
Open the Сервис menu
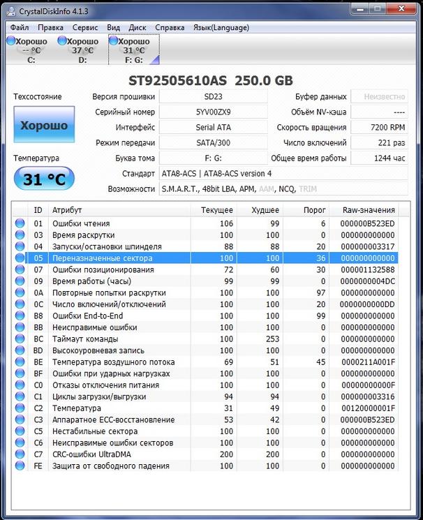(x=85, y=27)
